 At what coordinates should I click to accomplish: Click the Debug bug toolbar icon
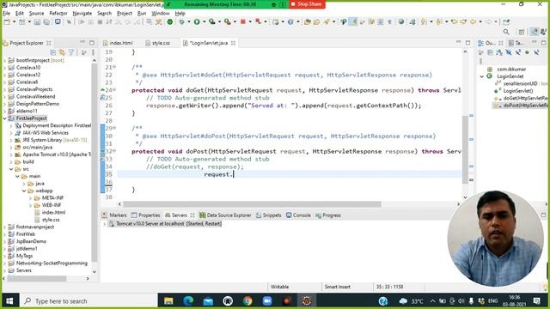point(181,21)
